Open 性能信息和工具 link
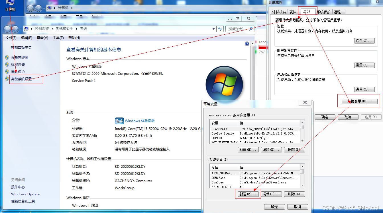This screenshot has width=383, height=213. point(23,201)
